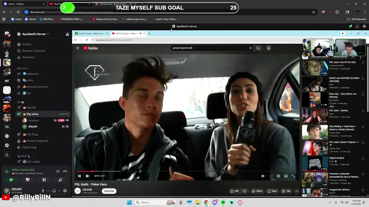The height and width of the screenshot is (207, 369).
Task: Deafen audio with headphones icon
Action: pos(54,191)
